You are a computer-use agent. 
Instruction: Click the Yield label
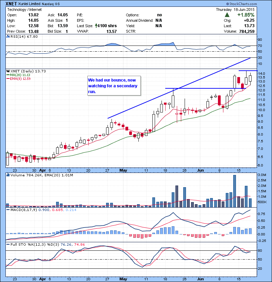130,26
